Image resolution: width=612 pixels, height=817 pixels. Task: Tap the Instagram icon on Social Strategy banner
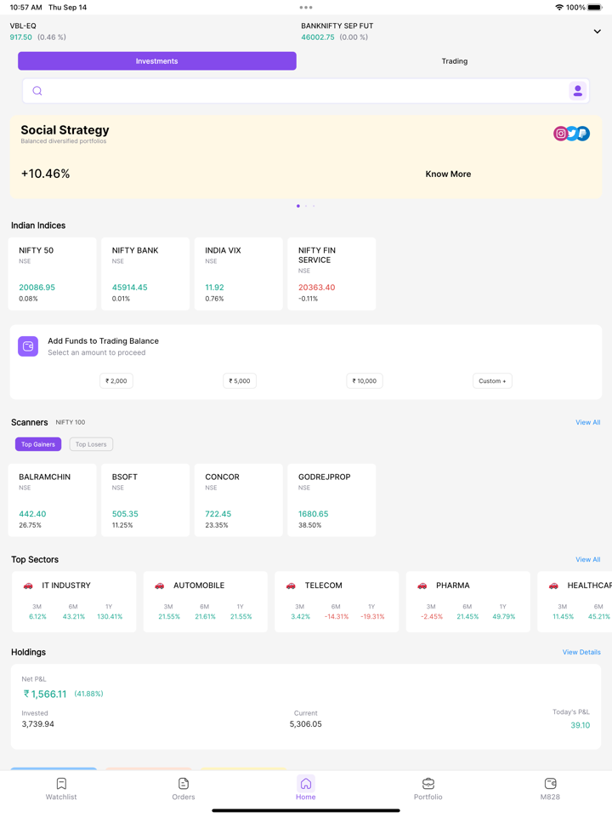tap(560, 134)
